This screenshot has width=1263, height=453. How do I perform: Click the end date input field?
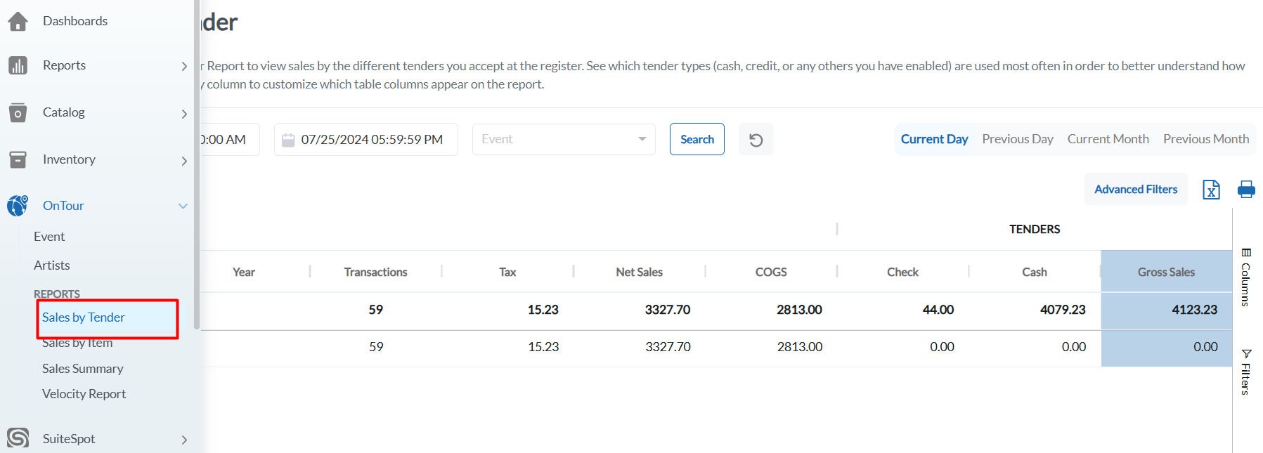click(x=366, y=139)
